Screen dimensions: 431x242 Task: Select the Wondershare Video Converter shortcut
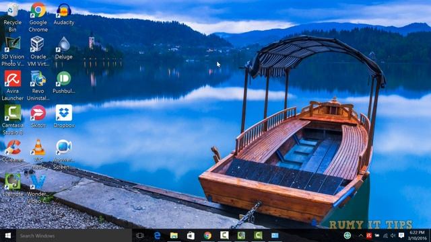coord(38,188)
